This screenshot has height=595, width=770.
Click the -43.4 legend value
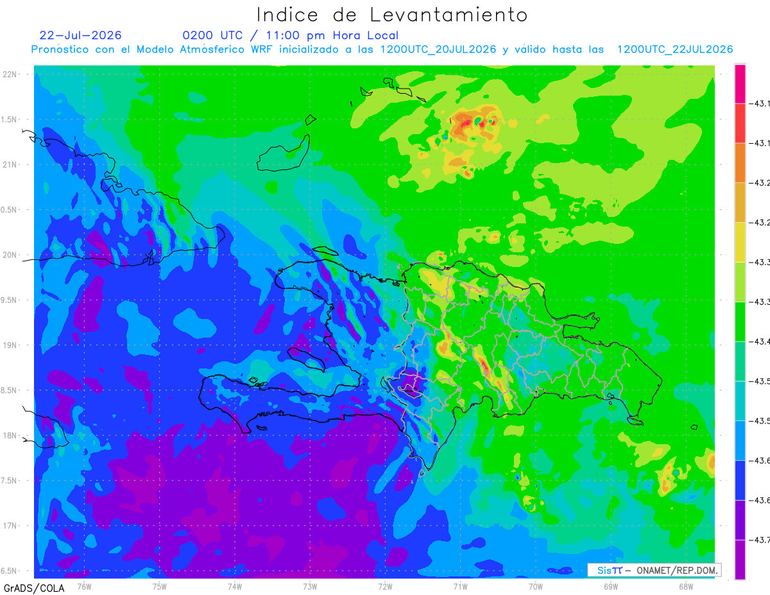(761, 341)
